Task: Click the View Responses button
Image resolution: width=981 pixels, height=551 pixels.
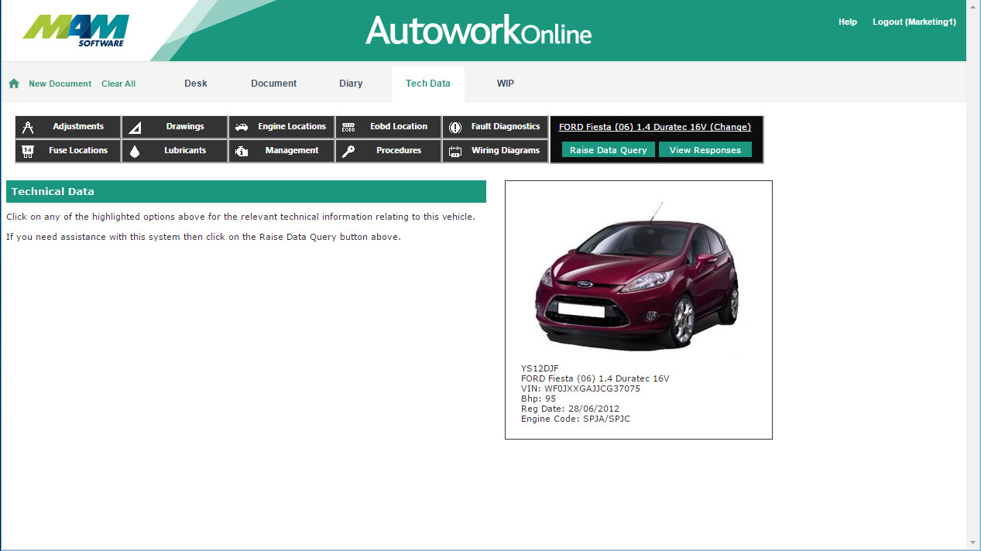Action: (705, 150)
